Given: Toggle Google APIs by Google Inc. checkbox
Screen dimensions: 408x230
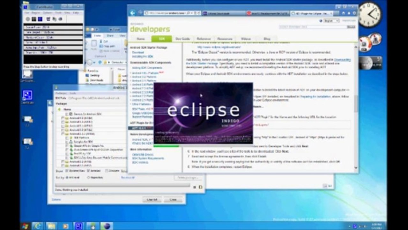Looking at the screenshot, I should coord(67,146).
